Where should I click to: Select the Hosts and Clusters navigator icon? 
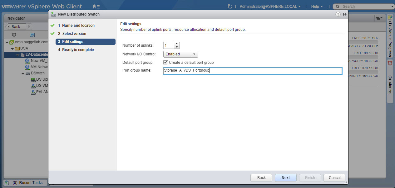14,35
